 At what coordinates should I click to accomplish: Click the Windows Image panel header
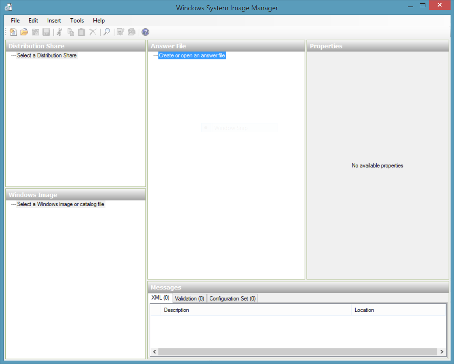tap(75, 195)
